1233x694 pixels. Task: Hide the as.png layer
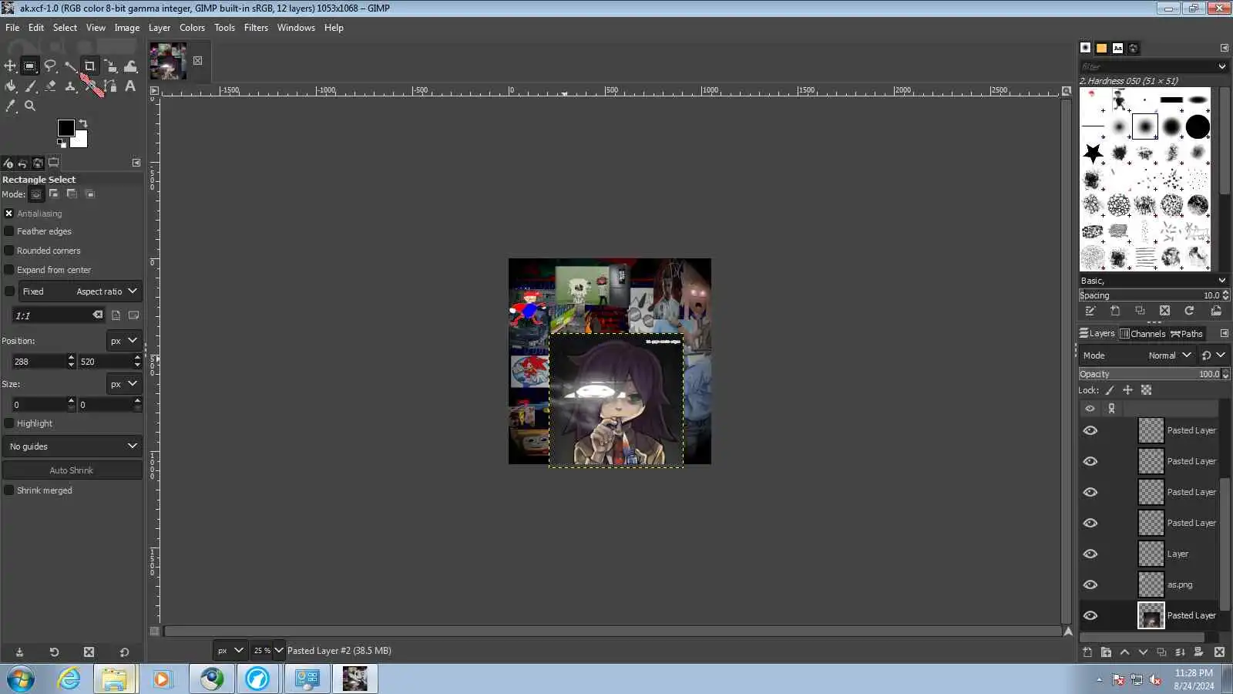pos(1090,585)
